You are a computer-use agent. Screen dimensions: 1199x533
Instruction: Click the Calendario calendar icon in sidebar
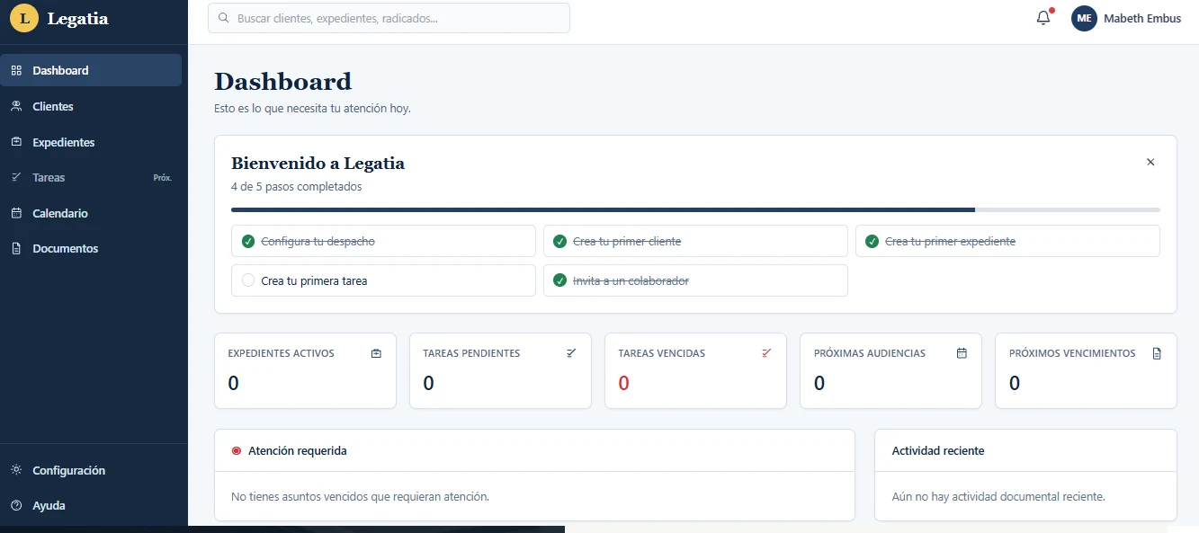pyautogui.click(x=16, y=213)
